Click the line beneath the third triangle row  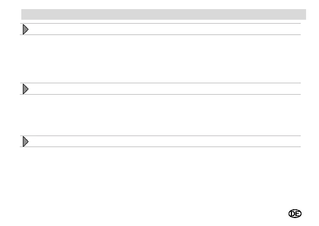click(x=160, y=147)
